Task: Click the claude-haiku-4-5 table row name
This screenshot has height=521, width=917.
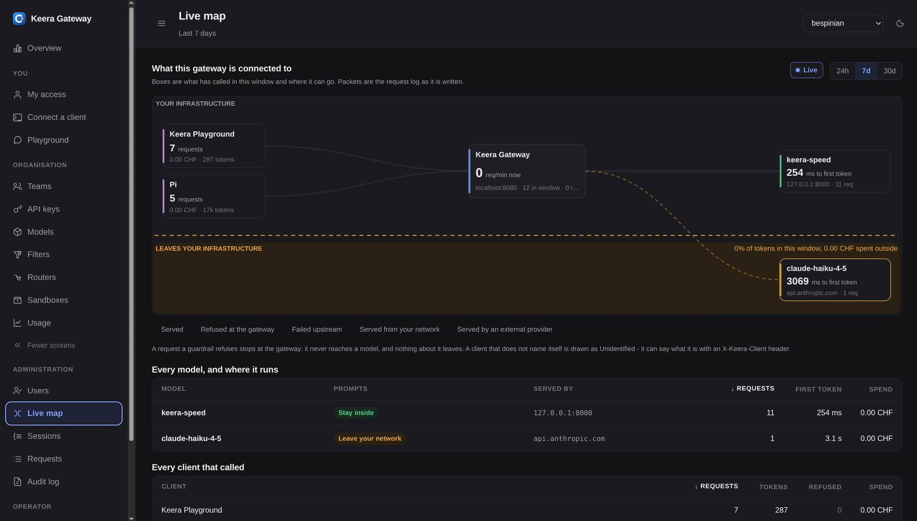Action: click(x=191, y=438)
